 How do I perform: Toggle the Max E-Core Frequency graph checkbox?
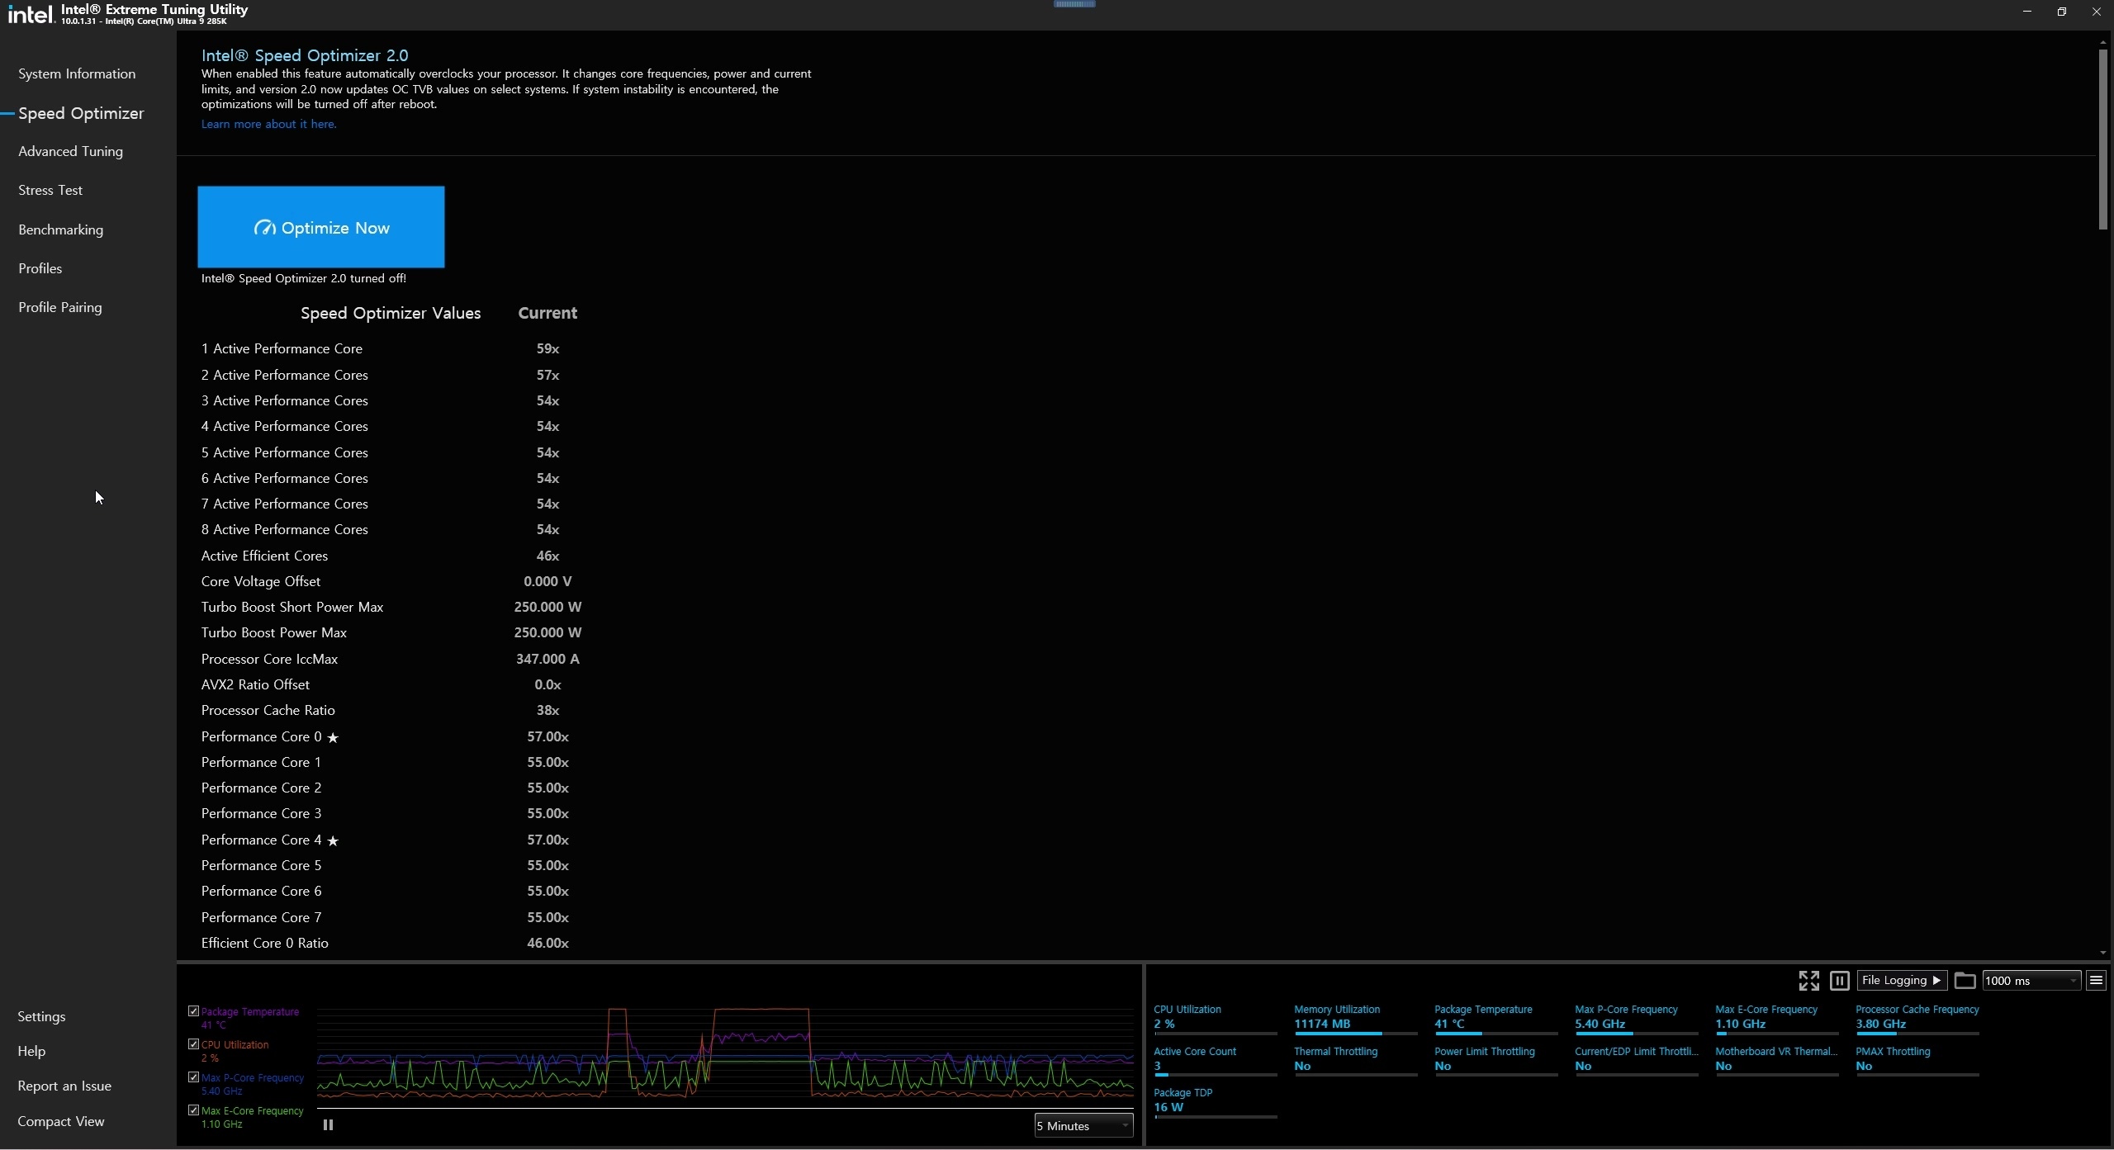coord(193,1110)
